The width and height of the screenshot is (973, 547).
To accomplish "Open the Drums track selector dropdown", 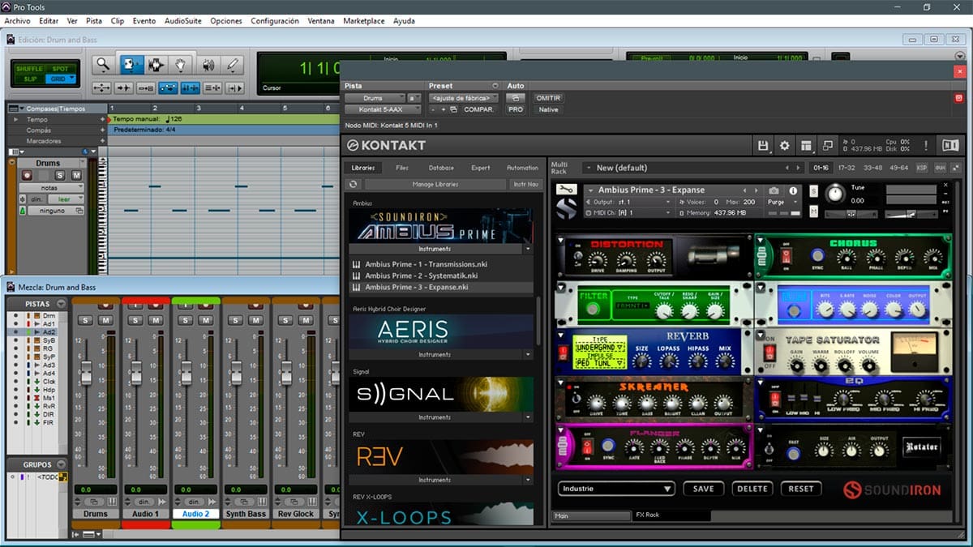I will click(373, 98).
